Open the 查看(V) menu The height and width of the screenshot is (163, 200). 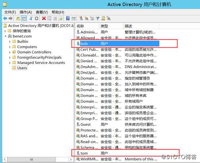(42, 12)
